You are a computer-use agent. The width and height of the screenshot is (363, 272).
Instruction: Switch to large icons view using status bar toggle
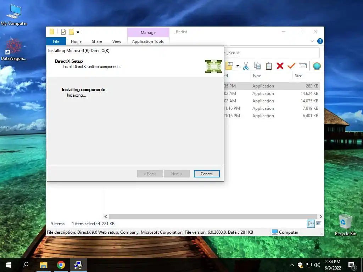(x=319, y=223)
